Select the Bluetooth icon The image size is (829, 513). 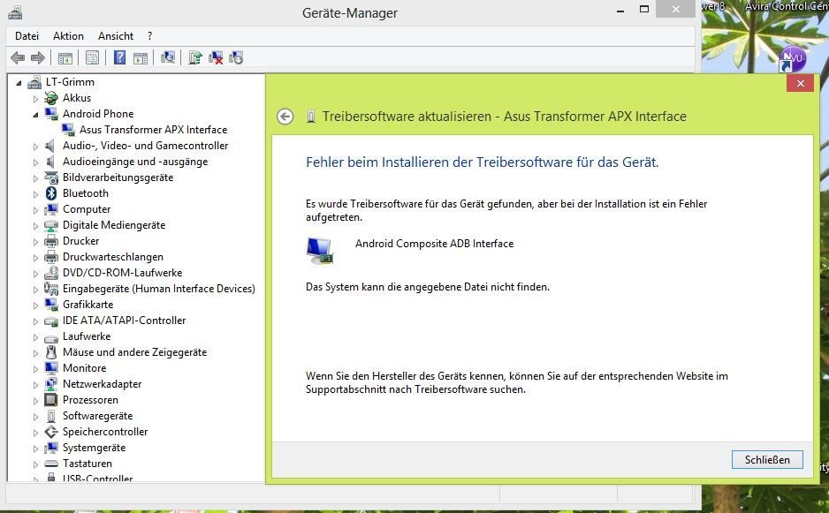[51, 193]
